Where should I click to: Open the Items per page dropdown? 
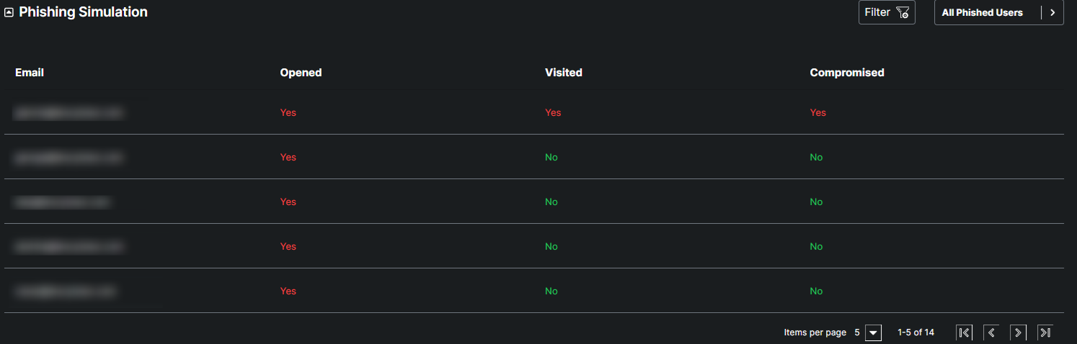[873, 332]
